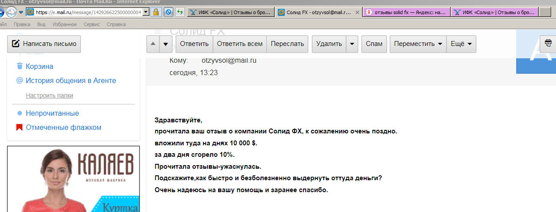The height and width of the screenshot is (212, 556).
Task: Click the Переслать forward button
Action: [288, 44]
